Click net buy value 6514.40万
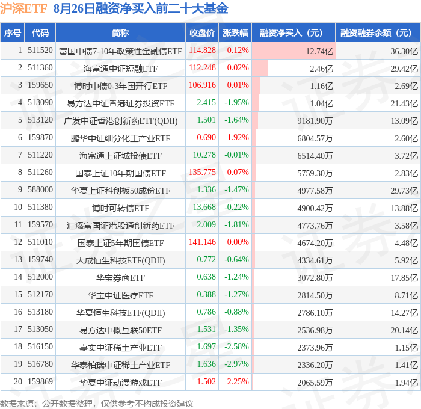Image resolution: width=421 pixels, height=409 pixels. point(315,156)
